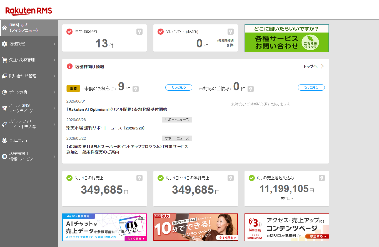
Task: Click the hint bulb next to 未対応のご依頼 count
Action: [251, 89]
